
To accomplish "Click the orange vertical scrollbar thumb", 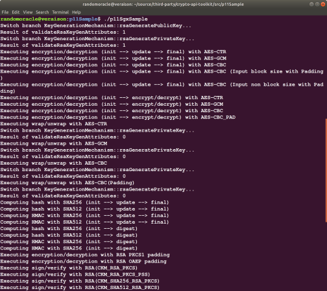I will click(x=326, y=170).
